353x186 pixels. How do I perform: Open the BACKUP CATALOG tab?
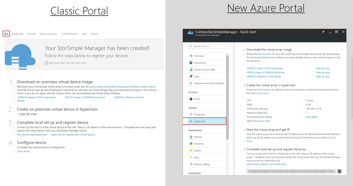pyautogui.click(x=48, y=34)
